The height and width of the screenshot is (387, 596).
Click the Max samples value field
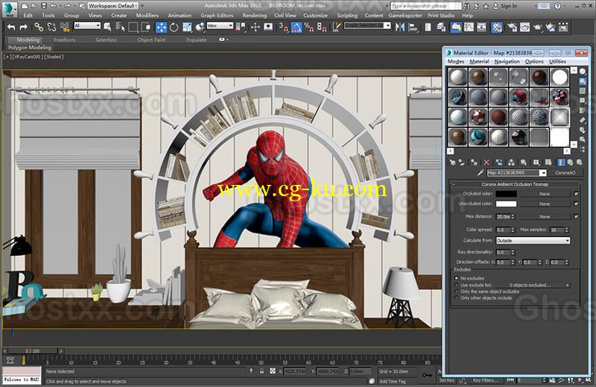pyautogui.click(x=557, y=230)
